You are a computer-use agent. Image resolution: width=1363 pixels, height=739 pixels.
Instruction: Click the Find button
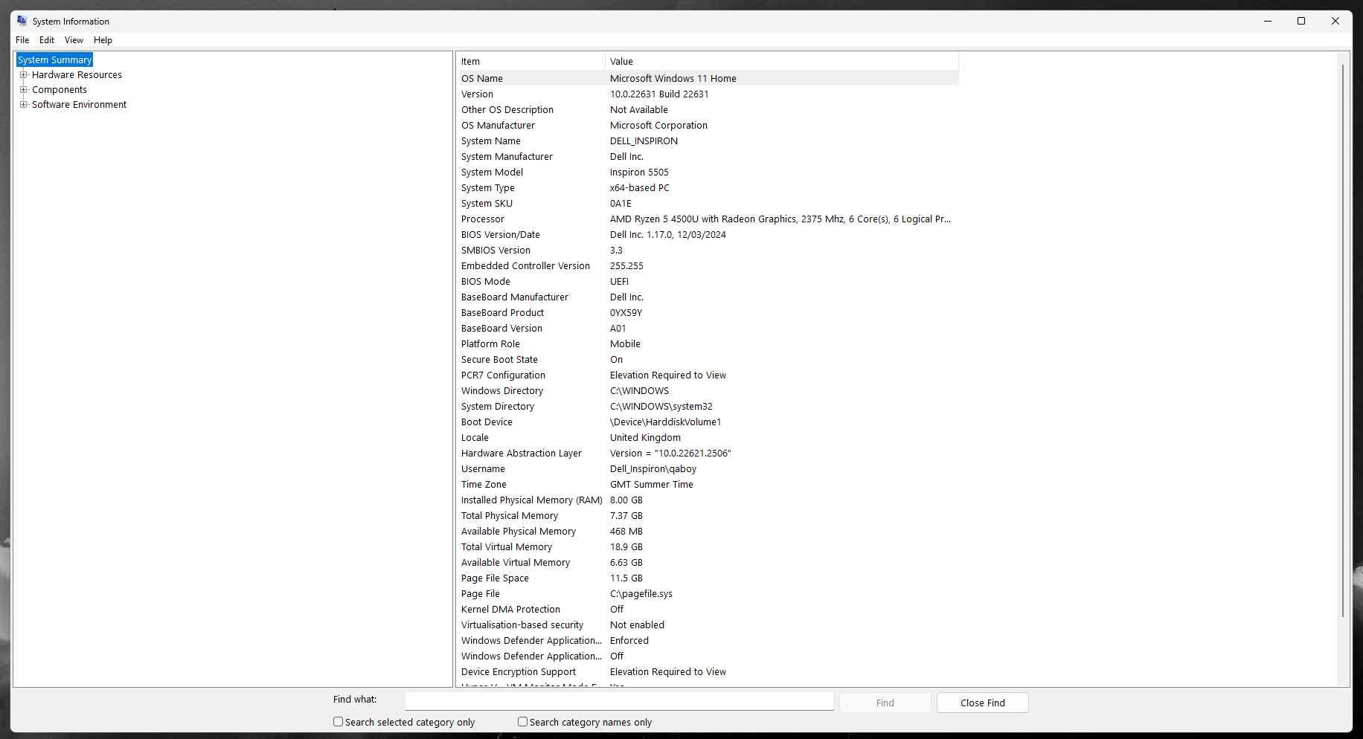[885, 703]
